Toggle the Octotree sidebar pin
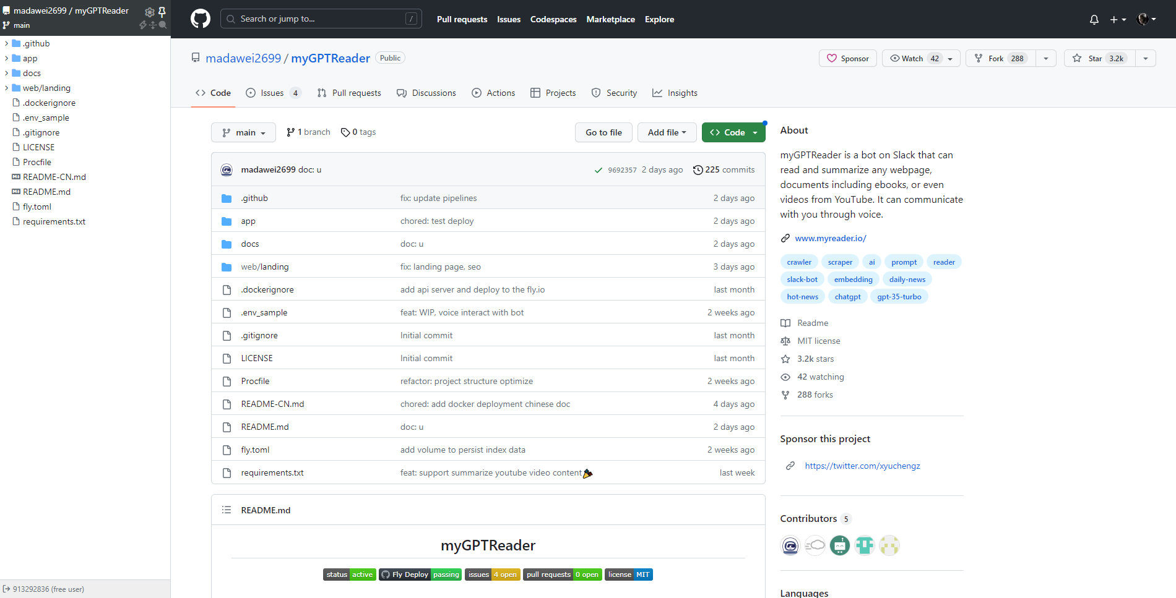 162,12
